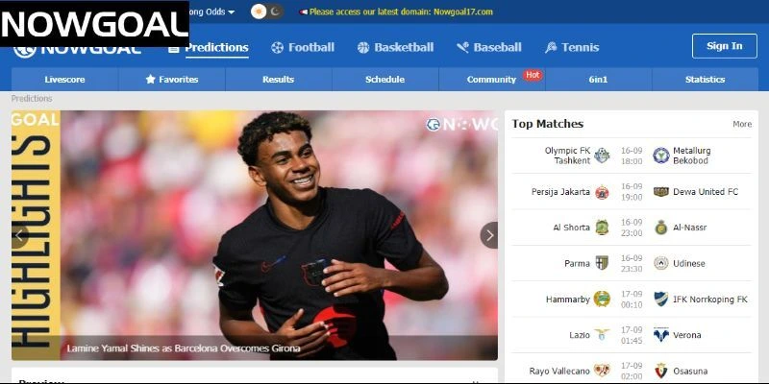Click the Tennis racket icon
Viewport: 769px width, 384px height.
[x=551, y=47]
